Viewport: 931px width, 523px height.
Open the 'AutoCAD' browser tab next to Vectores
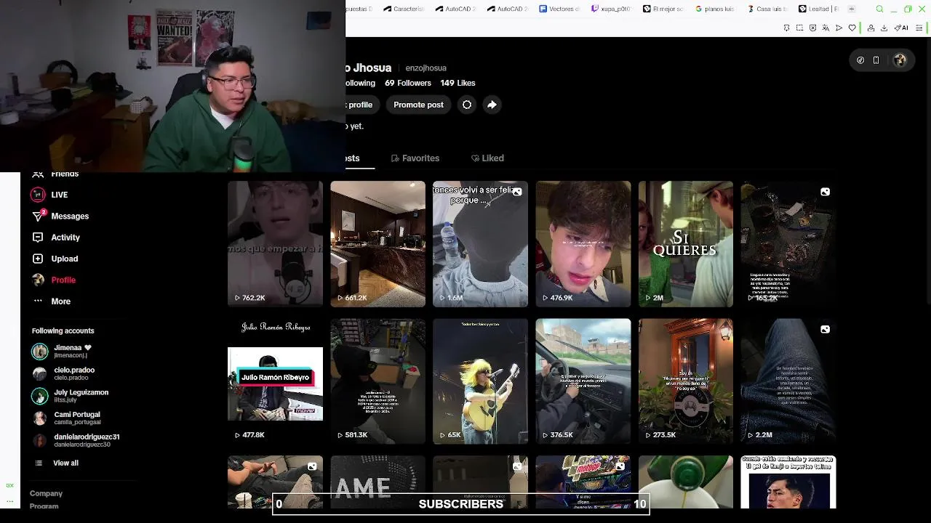tap(507, 9)
